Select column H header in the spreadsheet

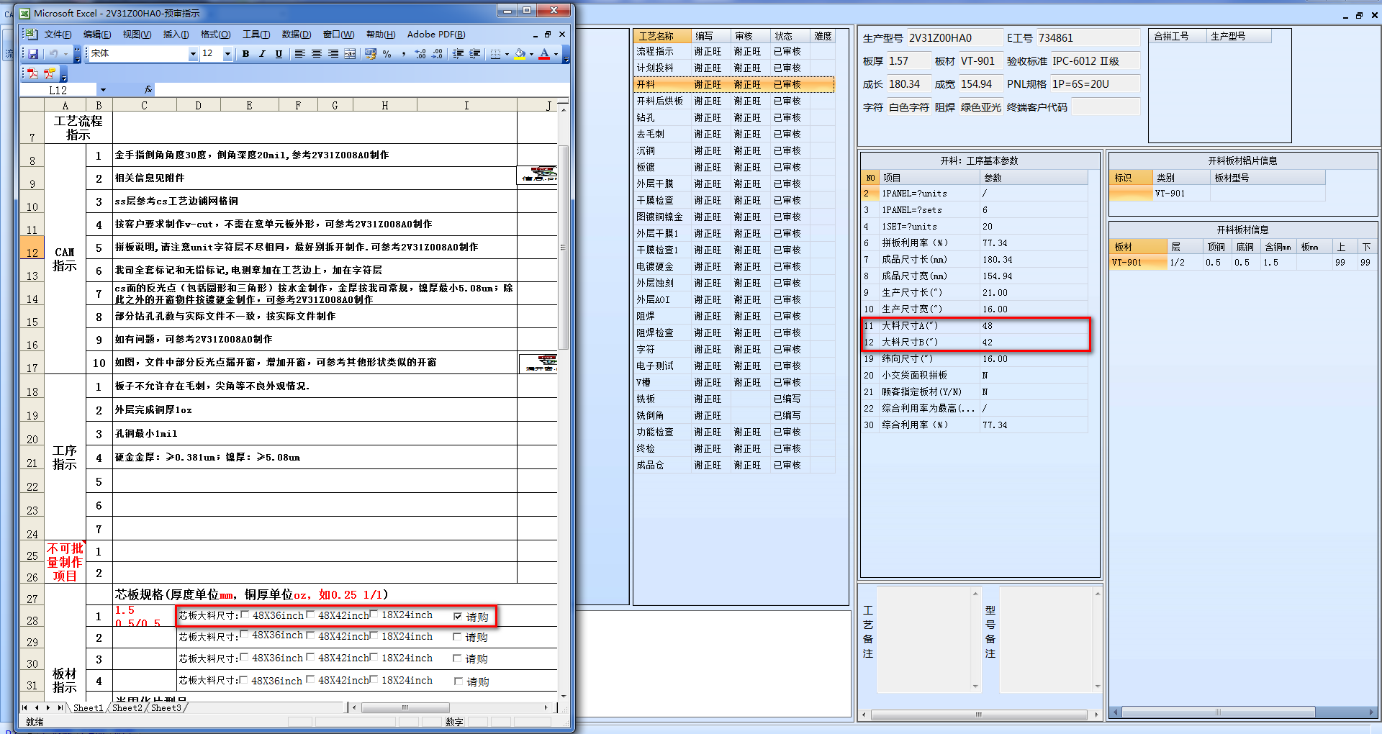coord(385,105)
